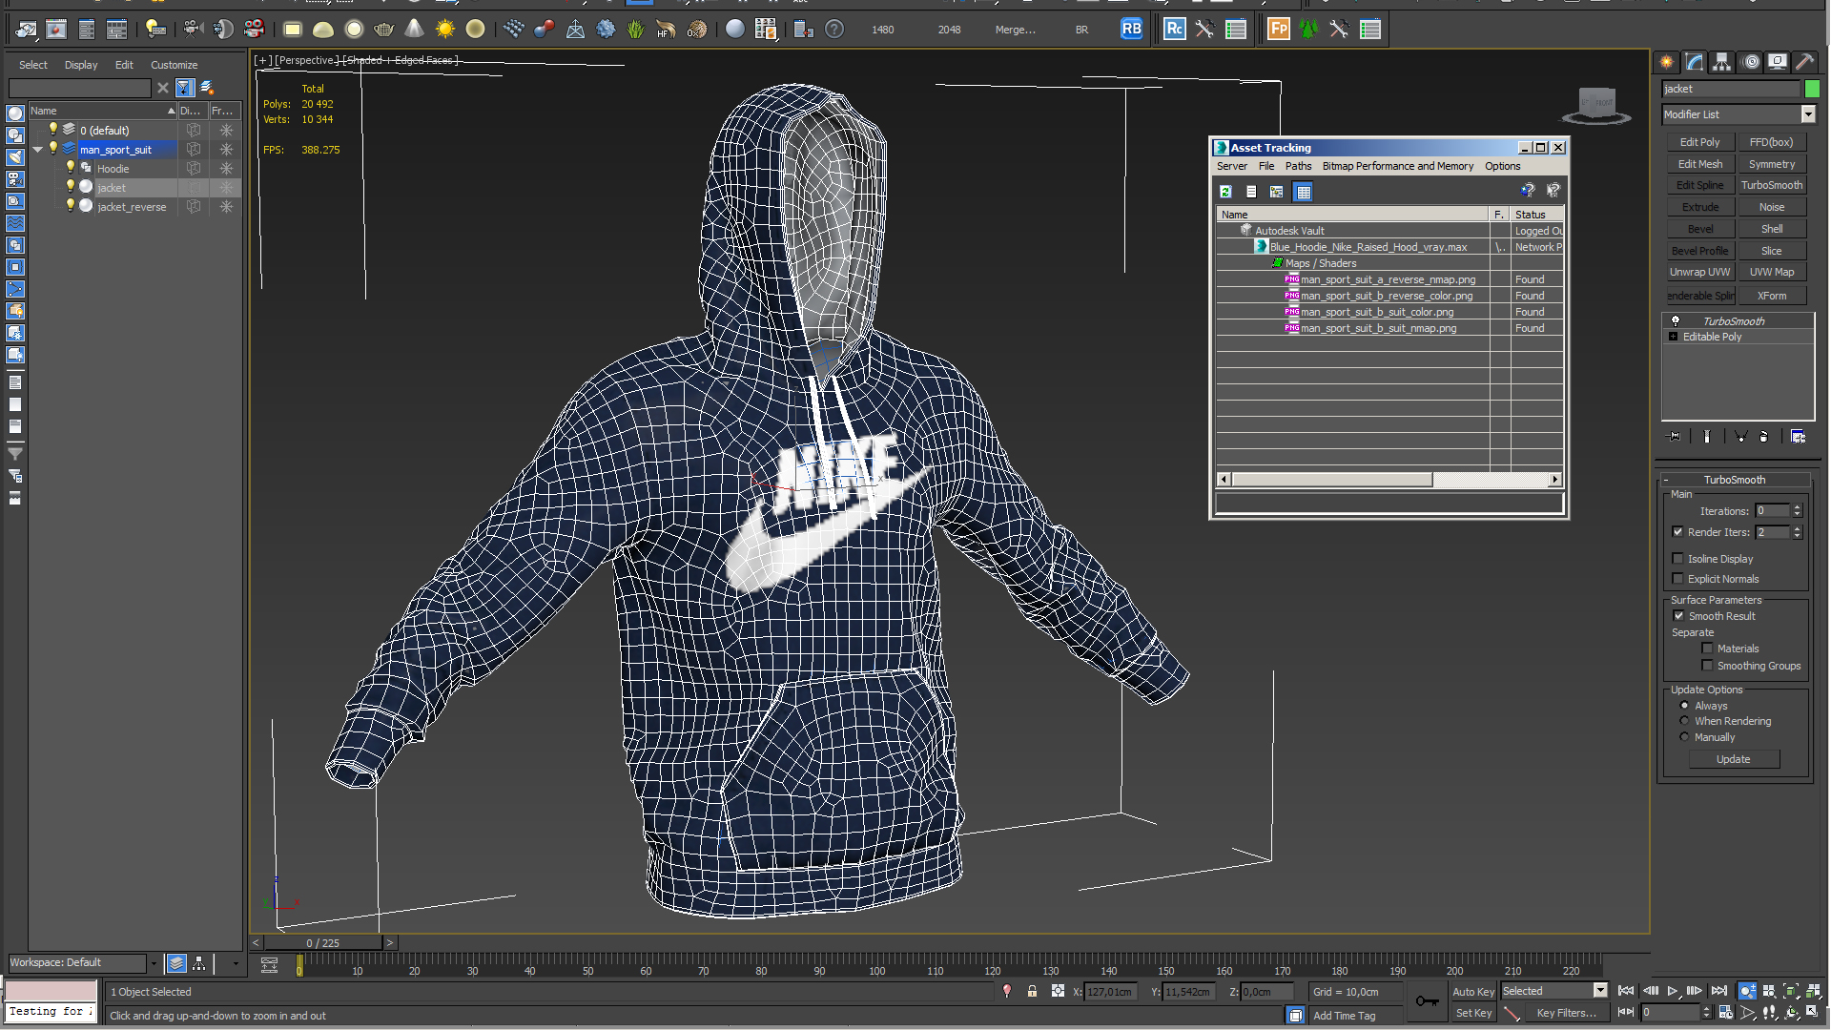This screenshot has height=1030, width=1831.
Task: Click the jacket object color swatch
Action: (1812, 89)
